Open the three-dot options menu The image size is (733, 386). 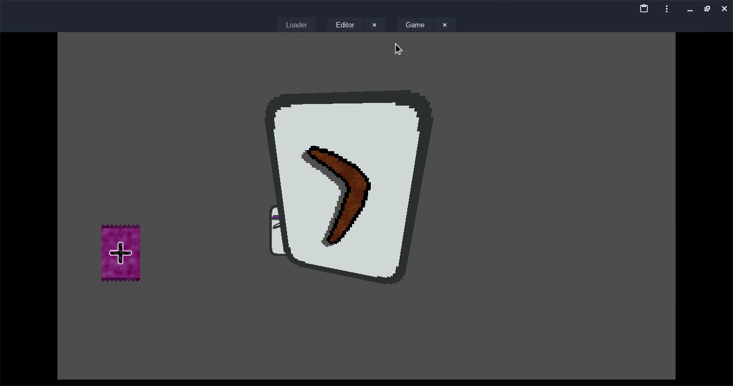666,9
